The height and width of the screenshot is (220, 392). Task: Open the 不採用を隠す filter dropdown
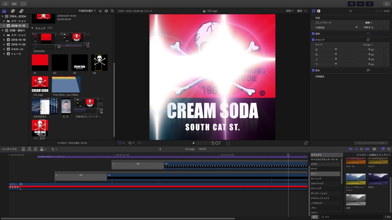point(87,11)
